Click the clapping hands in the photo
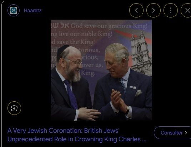 (x=119, y=100)
